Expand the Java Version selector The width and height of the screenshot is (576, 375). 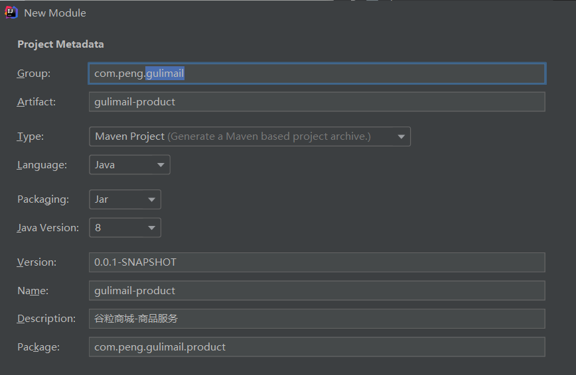pos(125,227)
